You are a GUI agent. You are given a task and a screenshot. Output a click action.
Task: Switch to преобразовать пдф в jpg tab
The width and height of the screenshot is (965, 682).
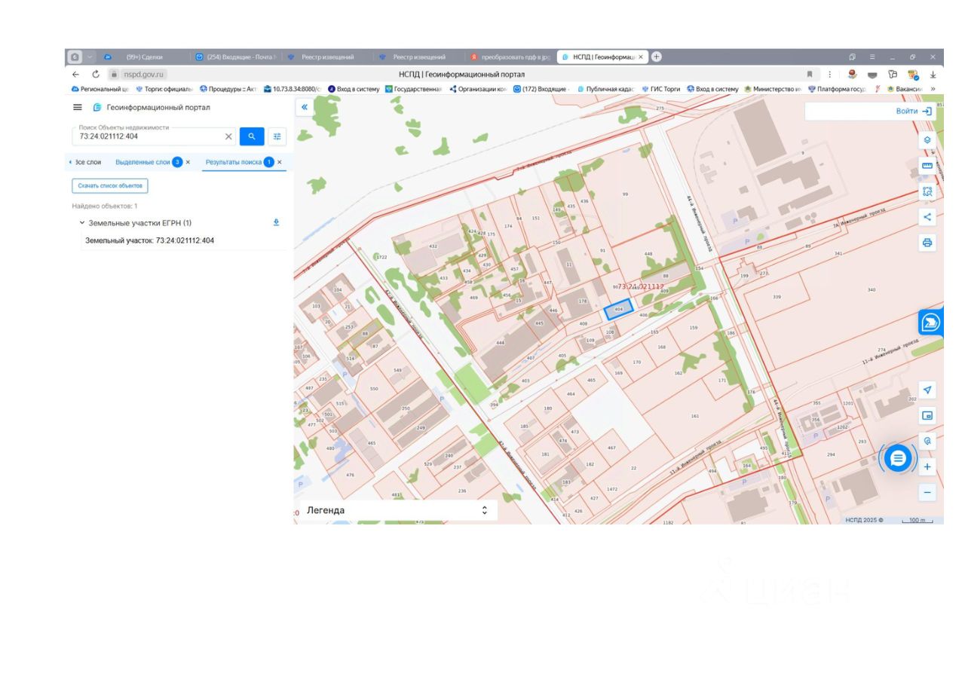click(x=510, y=57)
